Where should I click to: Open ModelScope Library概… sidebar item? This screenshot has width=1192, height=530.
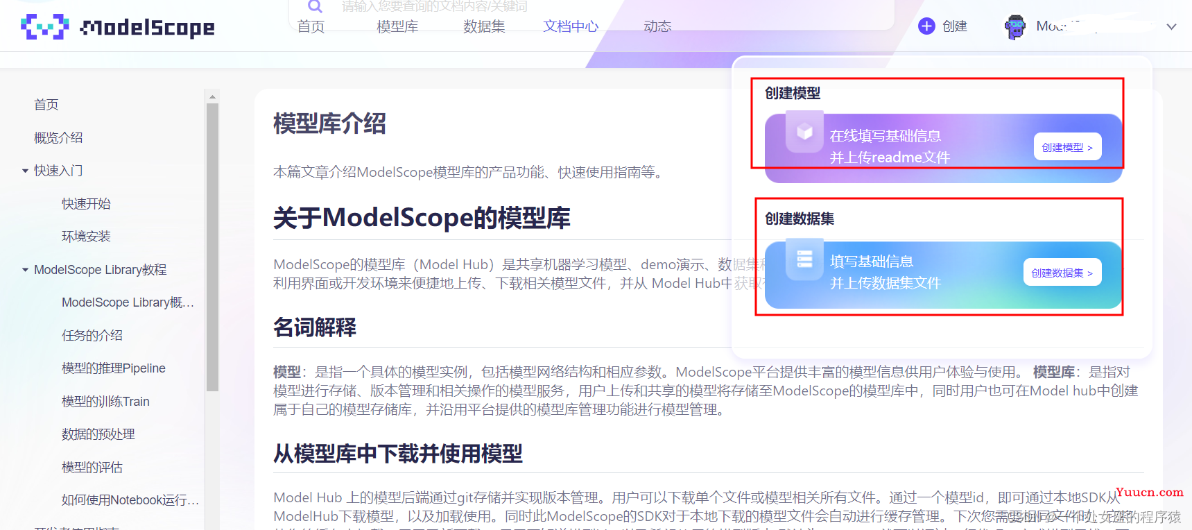click(128, 302)
